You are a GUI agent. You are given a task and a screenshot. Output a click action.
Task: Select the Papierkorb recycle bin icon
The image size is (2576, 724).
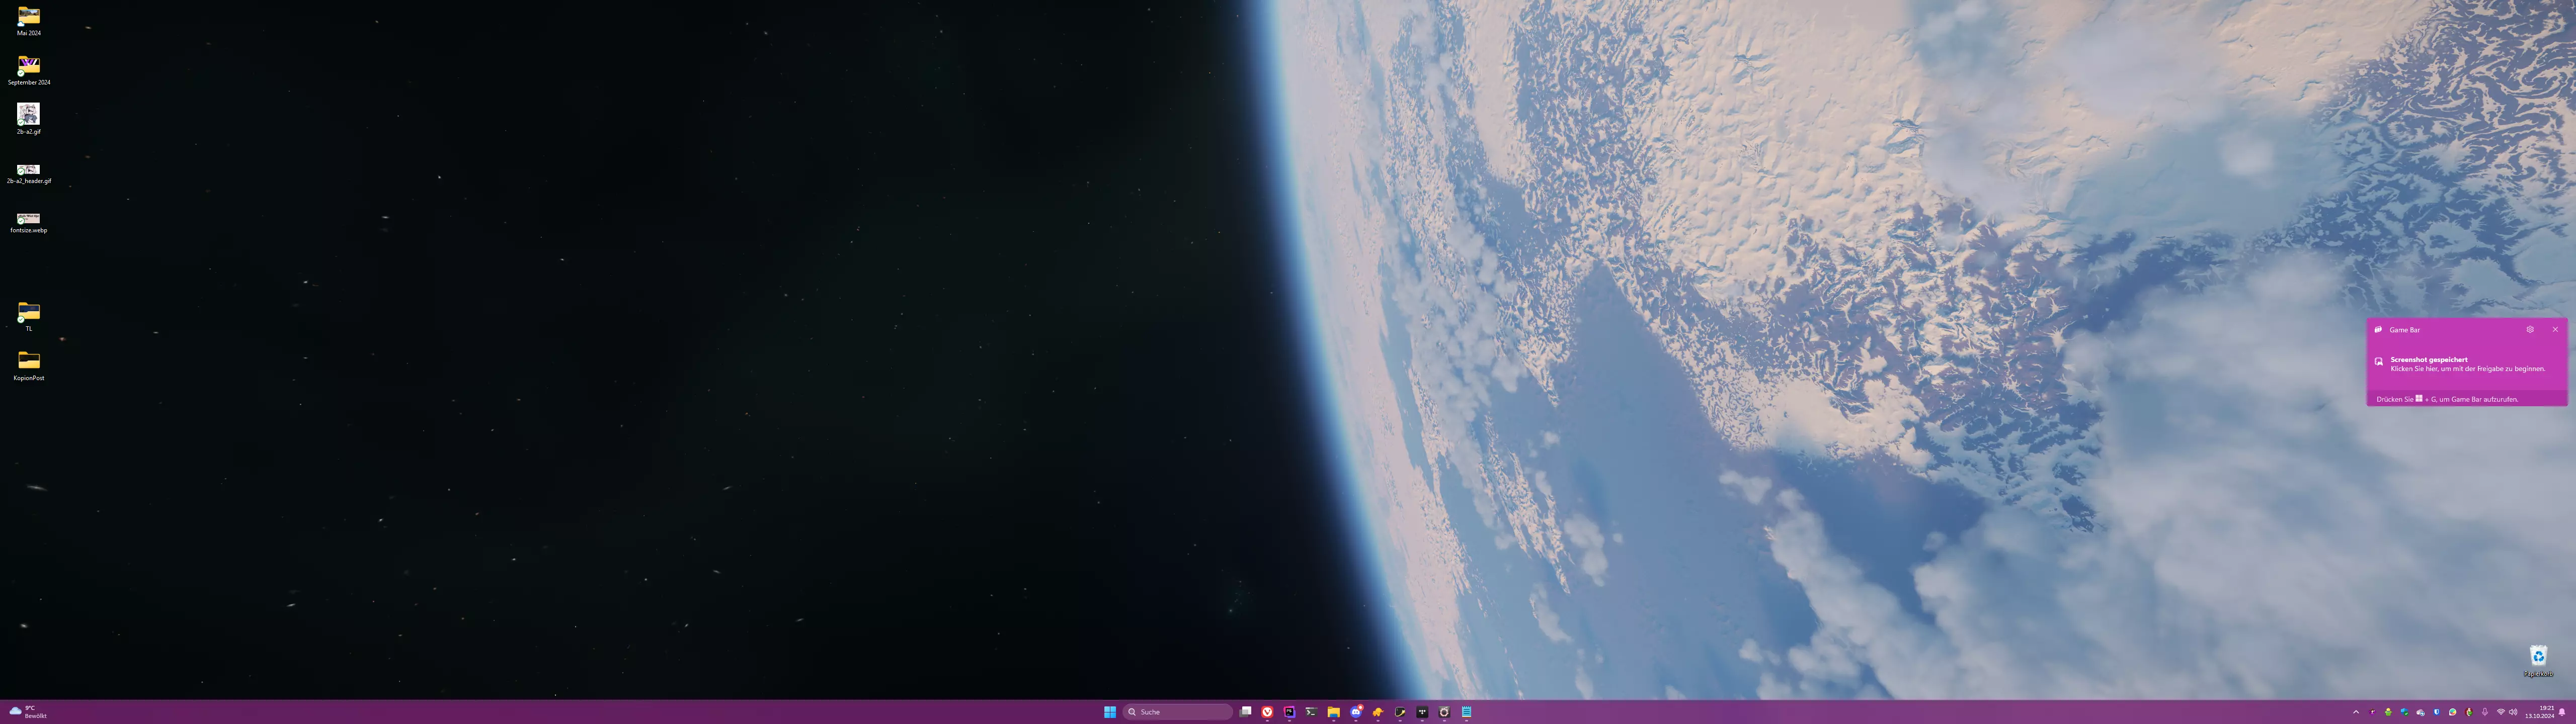[2538, 661]
